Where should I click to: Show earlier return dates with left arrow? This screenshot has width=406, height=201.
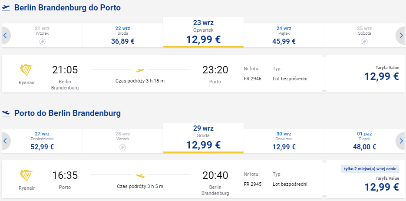click(x=5, y=141)
